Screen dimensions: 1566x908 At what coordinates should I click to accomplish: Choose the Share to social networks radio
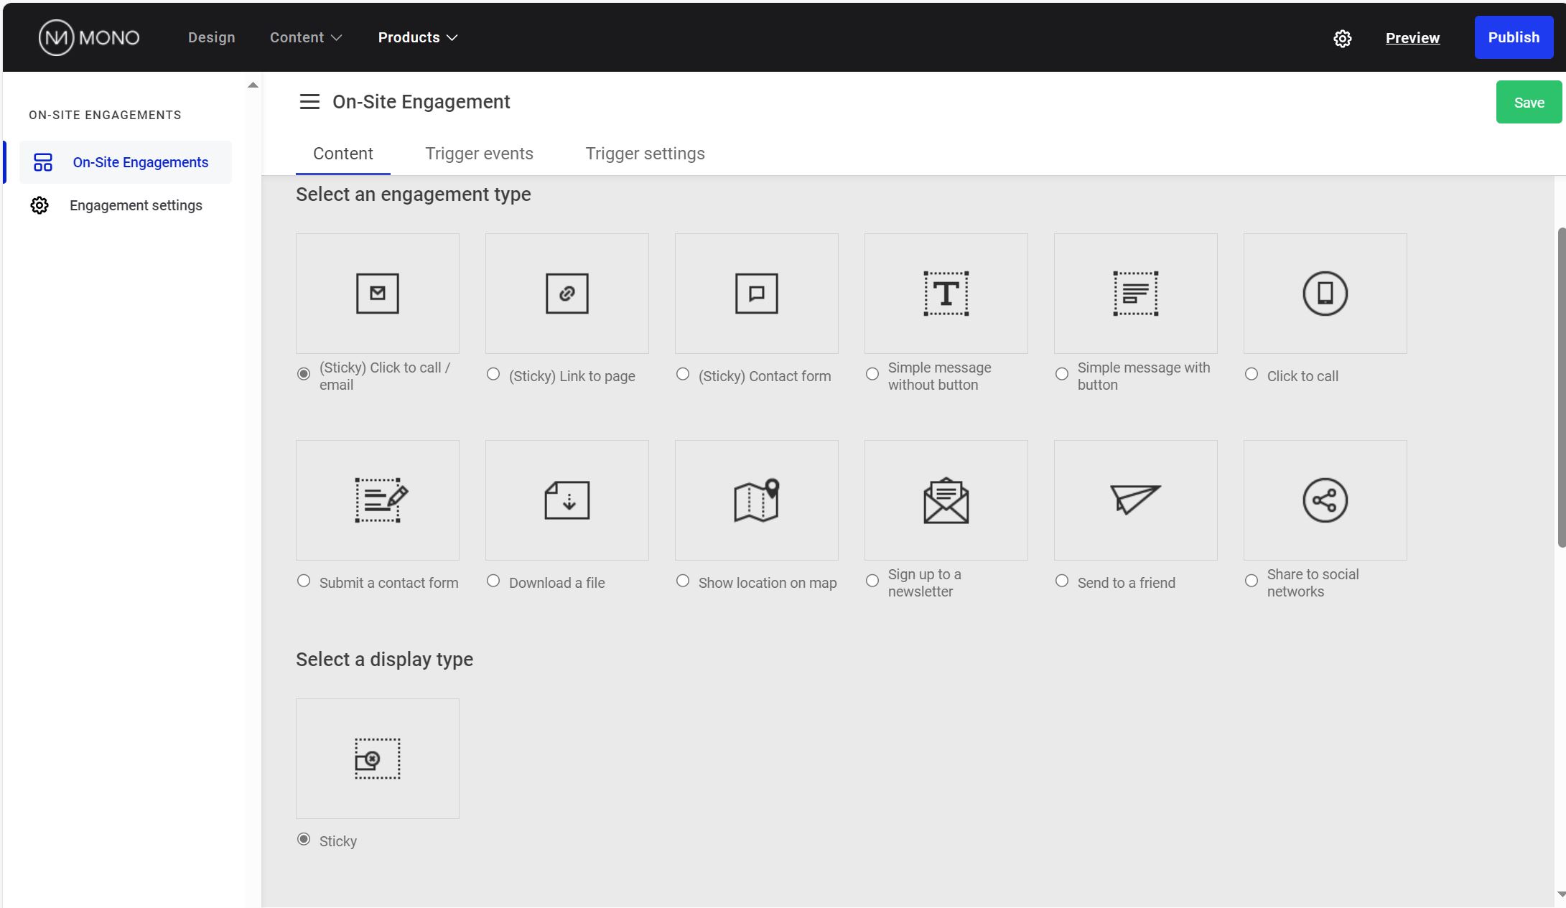coord(1252,581)
